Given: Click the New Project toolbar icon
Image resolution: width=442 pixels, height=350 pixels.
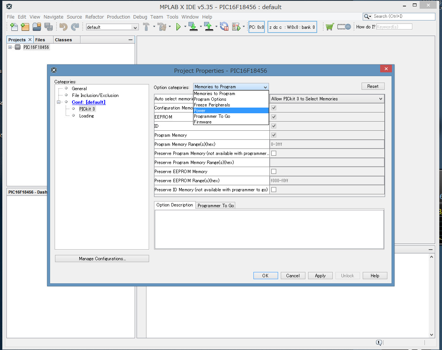Looking at the screenshot, I should tap(25, 27).
